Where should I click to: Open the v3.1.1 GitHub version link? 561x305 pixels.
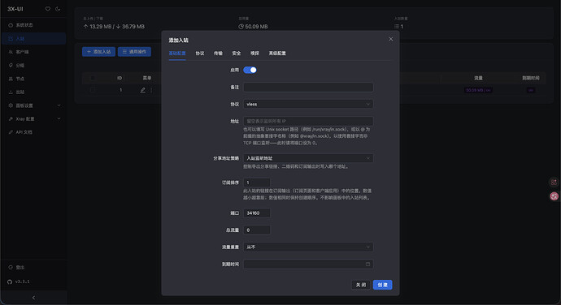(x=19, y=281)
